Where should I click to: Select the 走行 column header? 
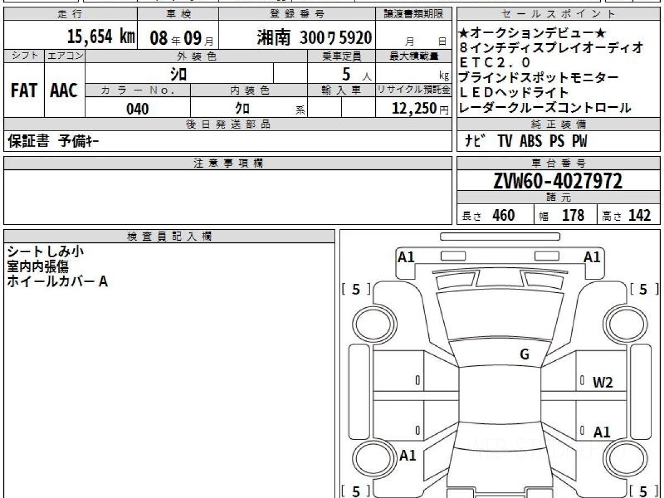tap(70, 14)
